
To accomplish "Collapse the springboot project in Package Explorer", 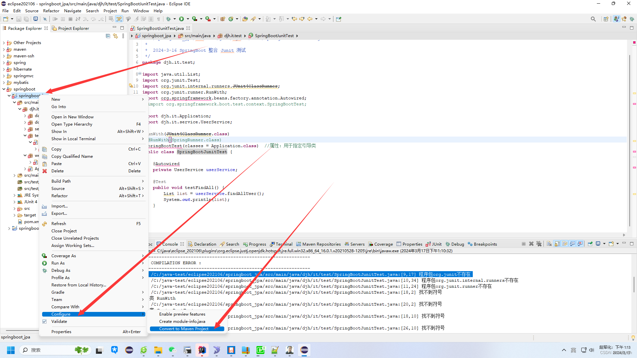I will [4, 89].
